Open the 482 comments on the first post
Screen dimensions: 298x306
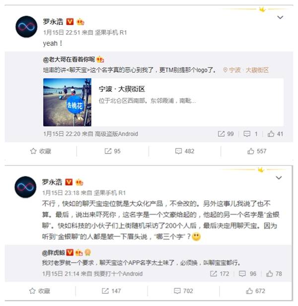point(185,151)
